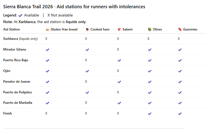
Task: Click the cooked ham icon in header
Action: [x=87, y=29]
